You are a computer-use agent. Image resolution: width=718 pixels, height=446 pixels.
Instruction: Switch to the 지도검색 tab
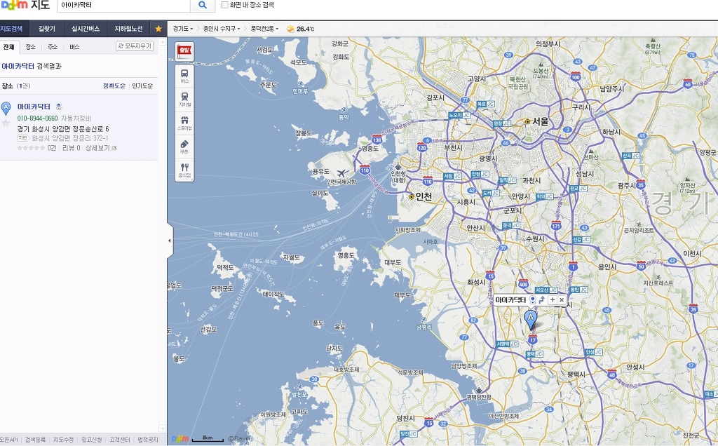click(13, 29)
